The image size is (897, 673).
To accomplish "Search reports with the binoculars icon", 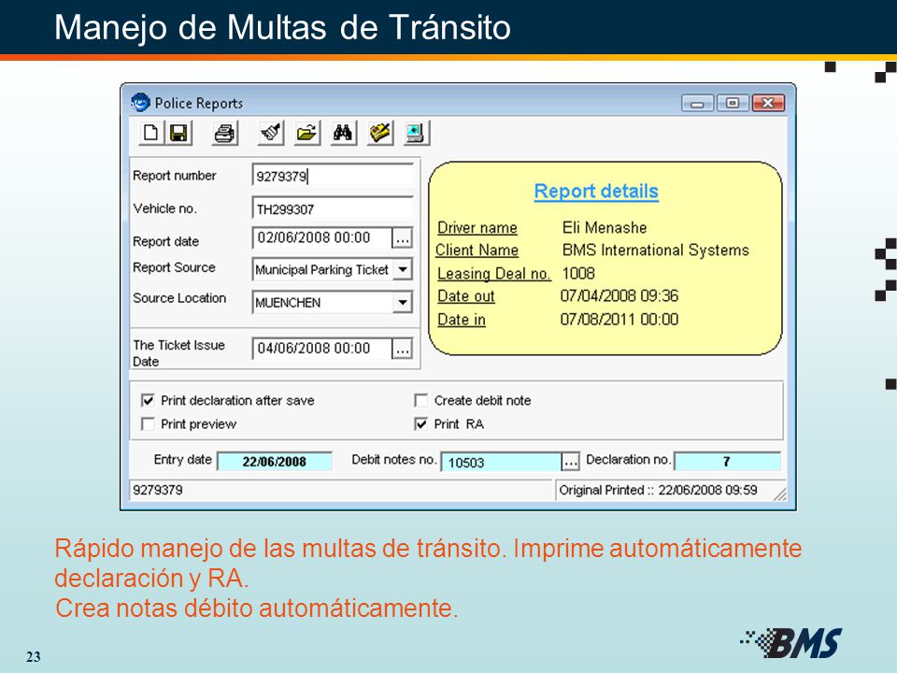I will point(343,133).
